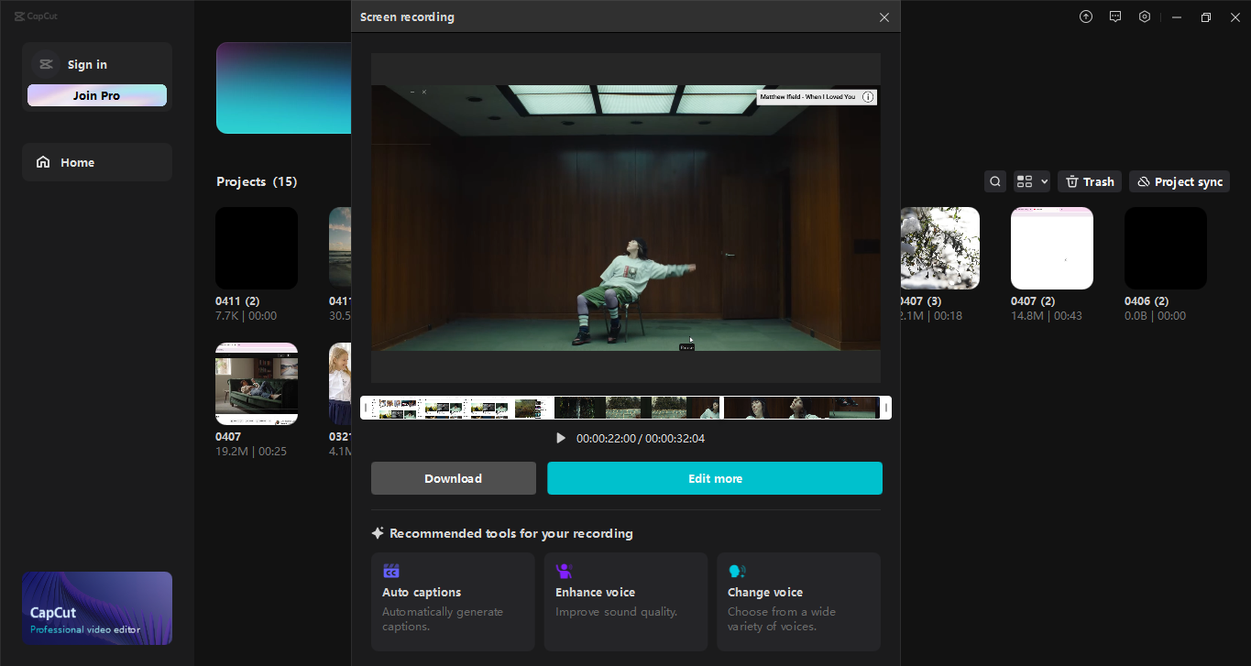This screenshot has width=1251, height=666.
Task: Click the Projects (15) heading
Action: 257,181
